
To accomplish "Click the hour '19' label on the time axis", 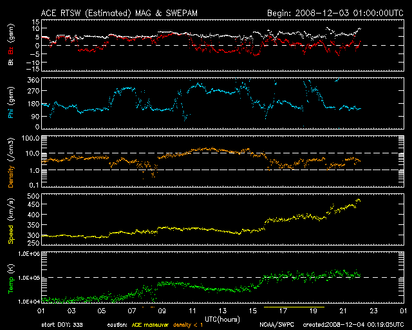I will coord(314,311).
